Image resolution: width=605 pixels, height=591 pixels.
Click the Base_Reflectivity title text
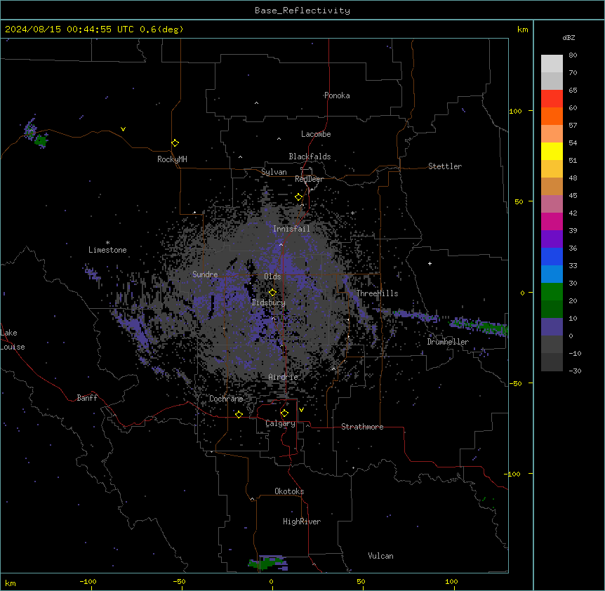pos(302,11)
